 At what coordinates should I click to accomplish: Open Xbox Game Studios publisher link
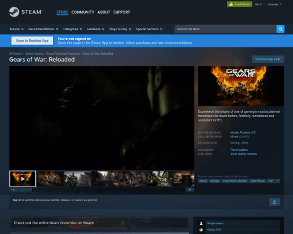[x=244, y=154]
